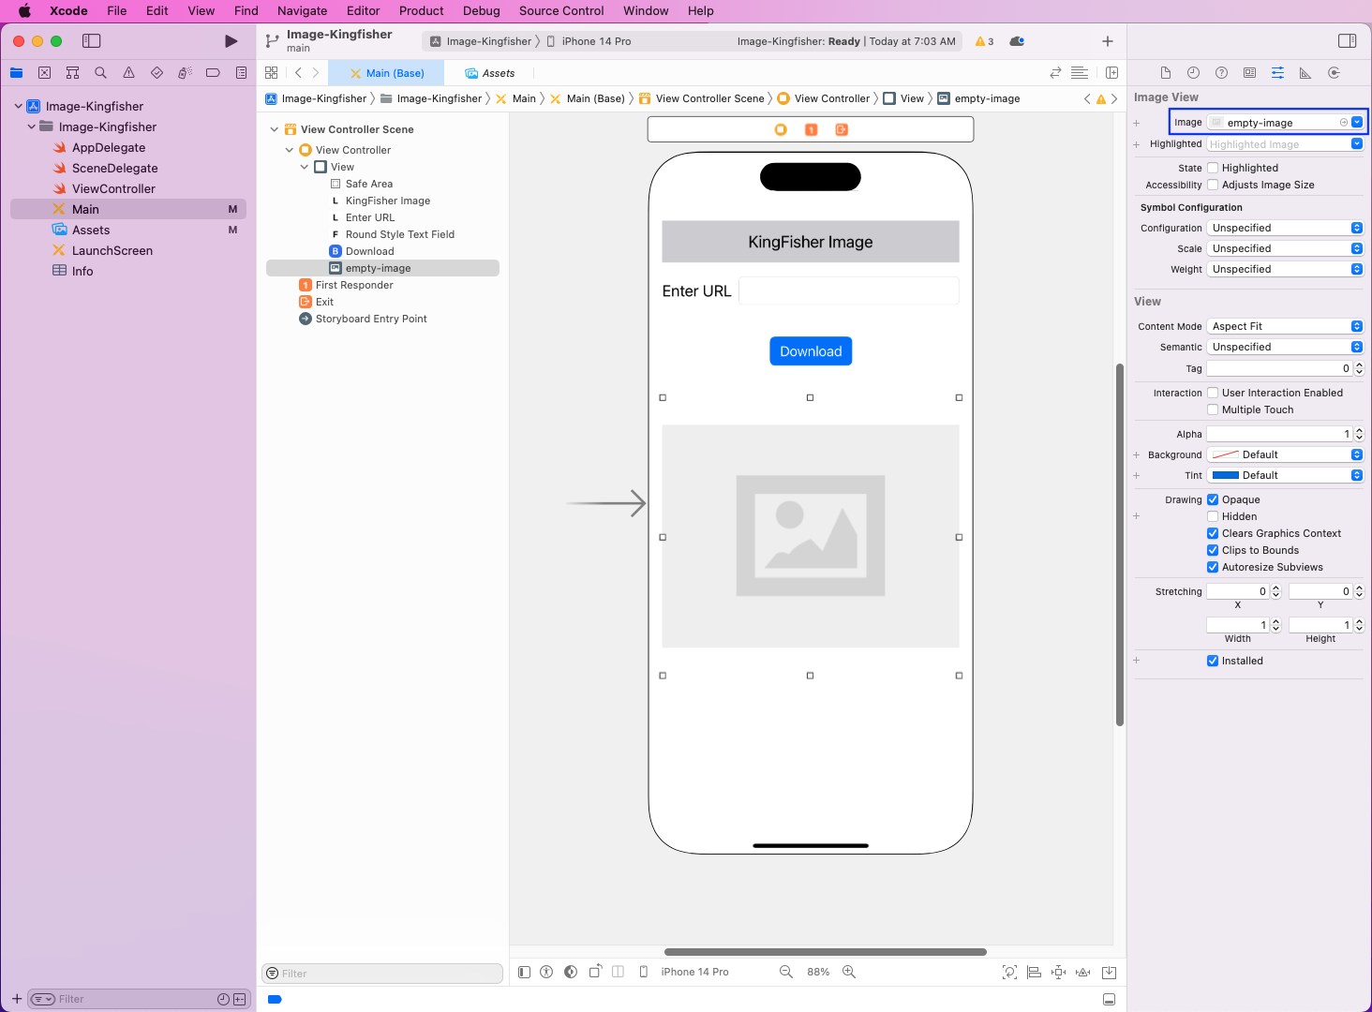Viewport: 1372px width, 1012px height.
Task: Show the Size inspector ruler icon
Action: coord(1305,73)
